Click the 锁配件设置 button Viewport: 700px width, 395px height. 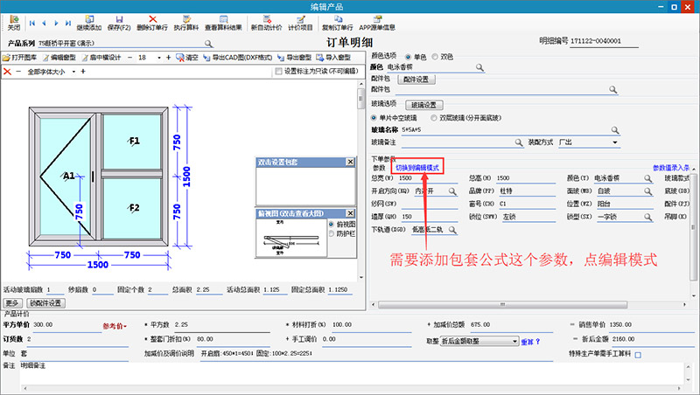tap(46, 303)
